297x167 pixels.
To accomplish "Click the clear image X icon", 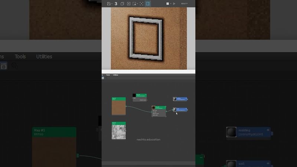I will pyautogui.click(x=129, y=4).
